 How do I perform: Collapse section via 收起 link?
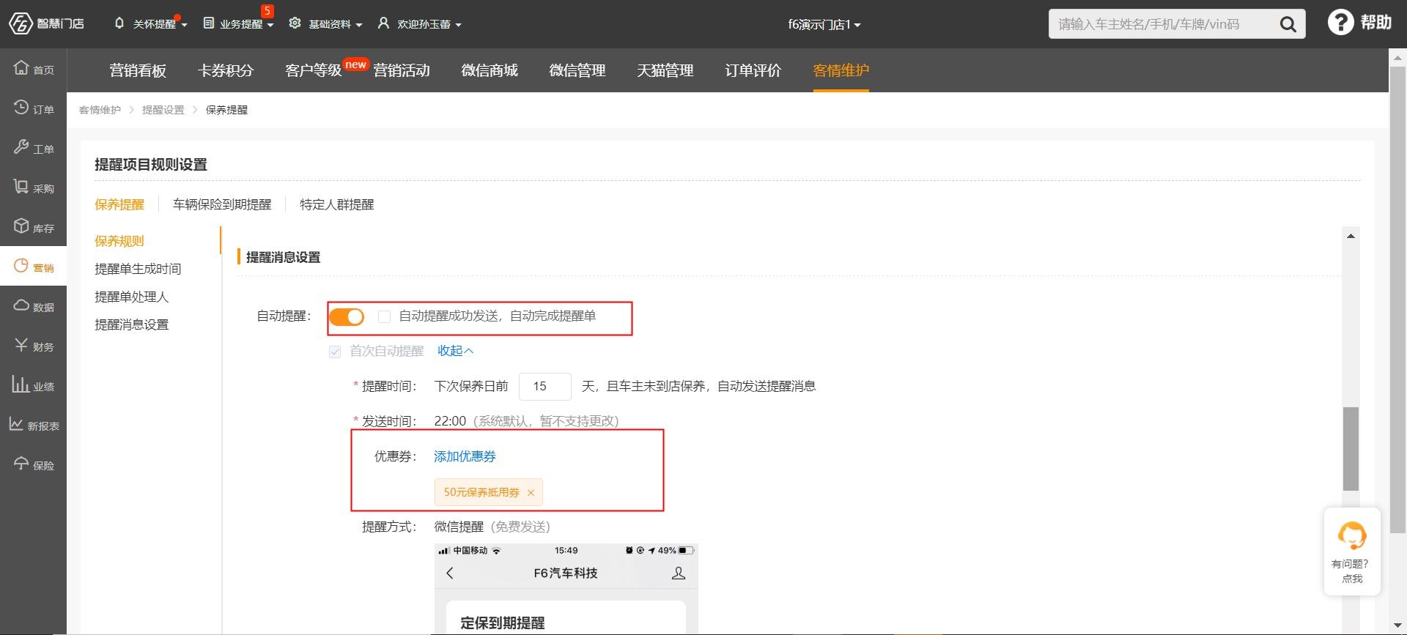pyautogui.click(x=455, y=351)
